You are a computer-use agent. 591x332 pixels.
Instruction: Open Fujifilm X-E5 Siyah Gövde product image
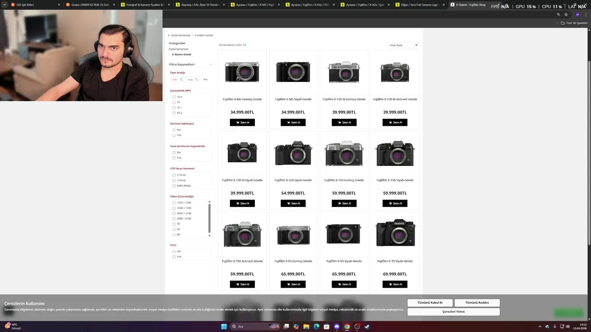pos(344,234)
